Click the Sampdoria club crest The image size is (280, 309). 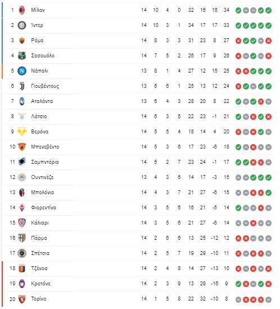click(22, 162)
